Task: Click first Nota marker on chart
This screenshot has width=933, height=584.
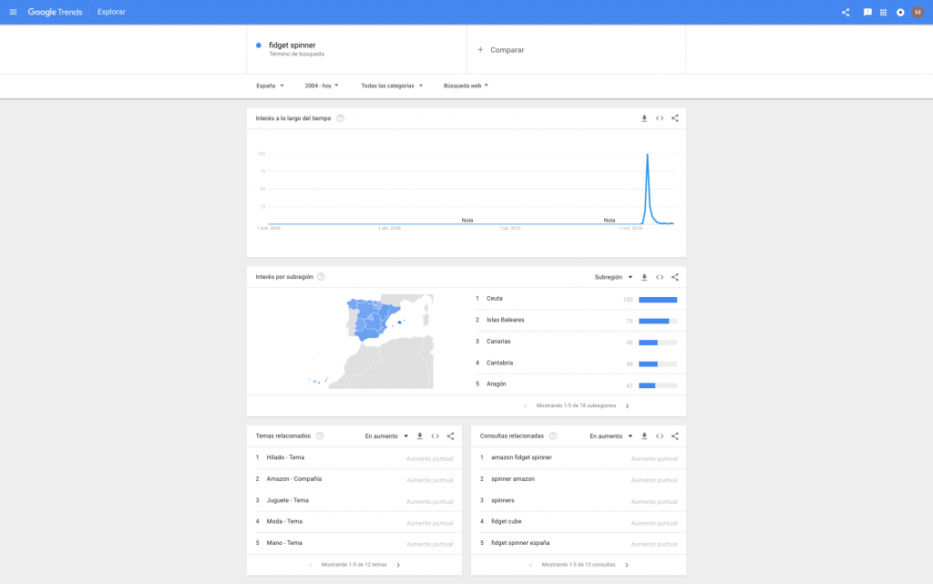Action: pos(467,220)
